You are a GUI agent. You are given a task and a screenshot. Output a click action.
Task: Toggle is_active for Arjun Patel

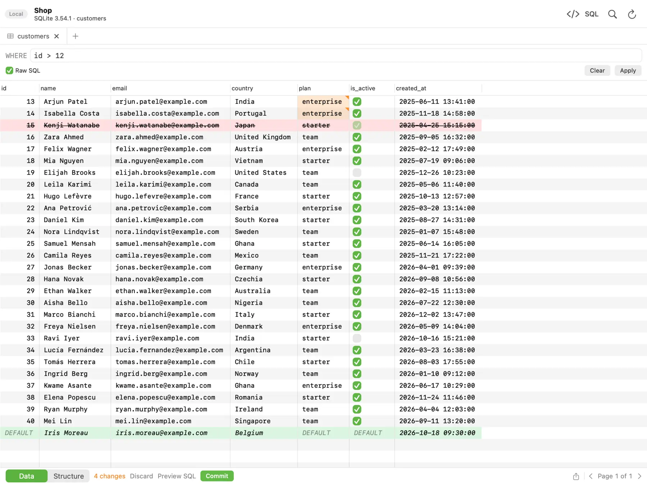click(357, 102)
